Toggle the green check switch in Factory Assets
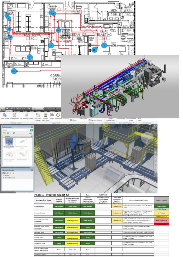Image resolution: width=183 pixels, height=257 pixels. tap(31, 134)
